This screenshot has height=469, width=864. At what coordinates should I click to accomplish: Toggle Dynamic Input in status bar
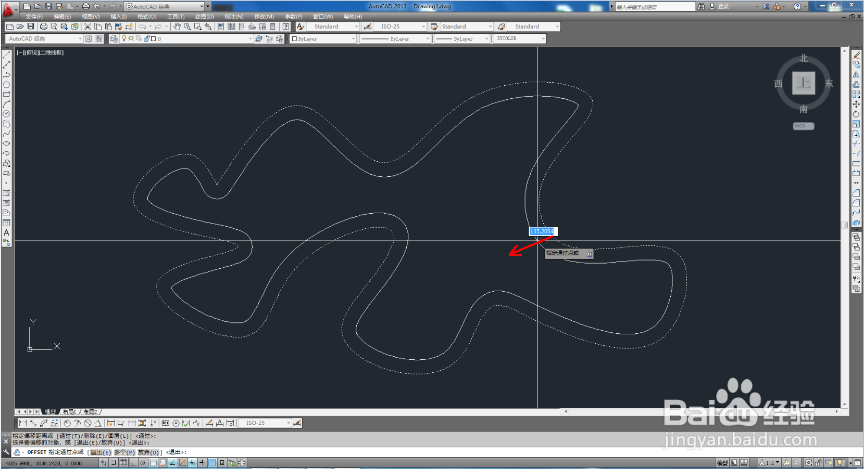point(193,463)
